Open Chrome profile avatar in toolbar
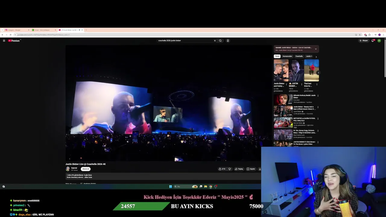386x217 pixels. 379,35
